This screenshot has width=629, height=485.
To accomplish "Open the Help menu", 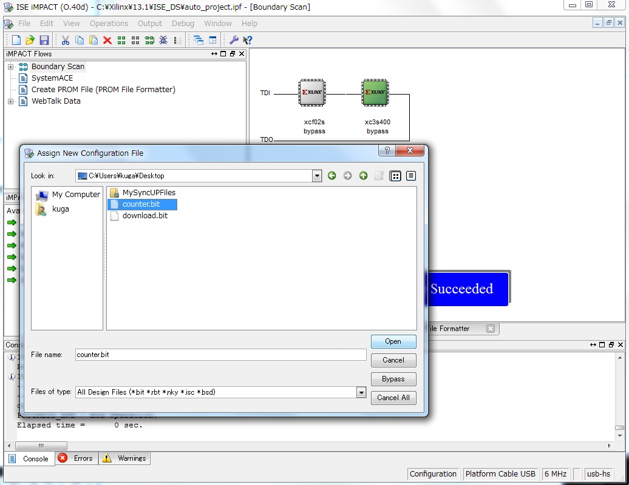I will pos(249,23).
